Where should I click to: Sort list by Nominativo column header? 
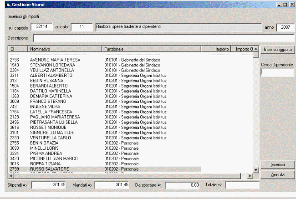coord(65,49)
